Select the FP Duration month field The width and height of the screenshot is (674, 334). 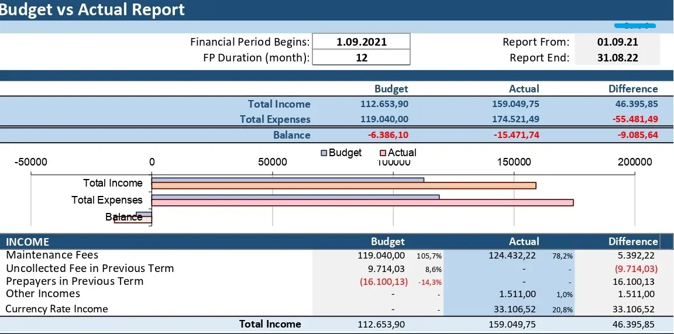[x=361, y=57]
